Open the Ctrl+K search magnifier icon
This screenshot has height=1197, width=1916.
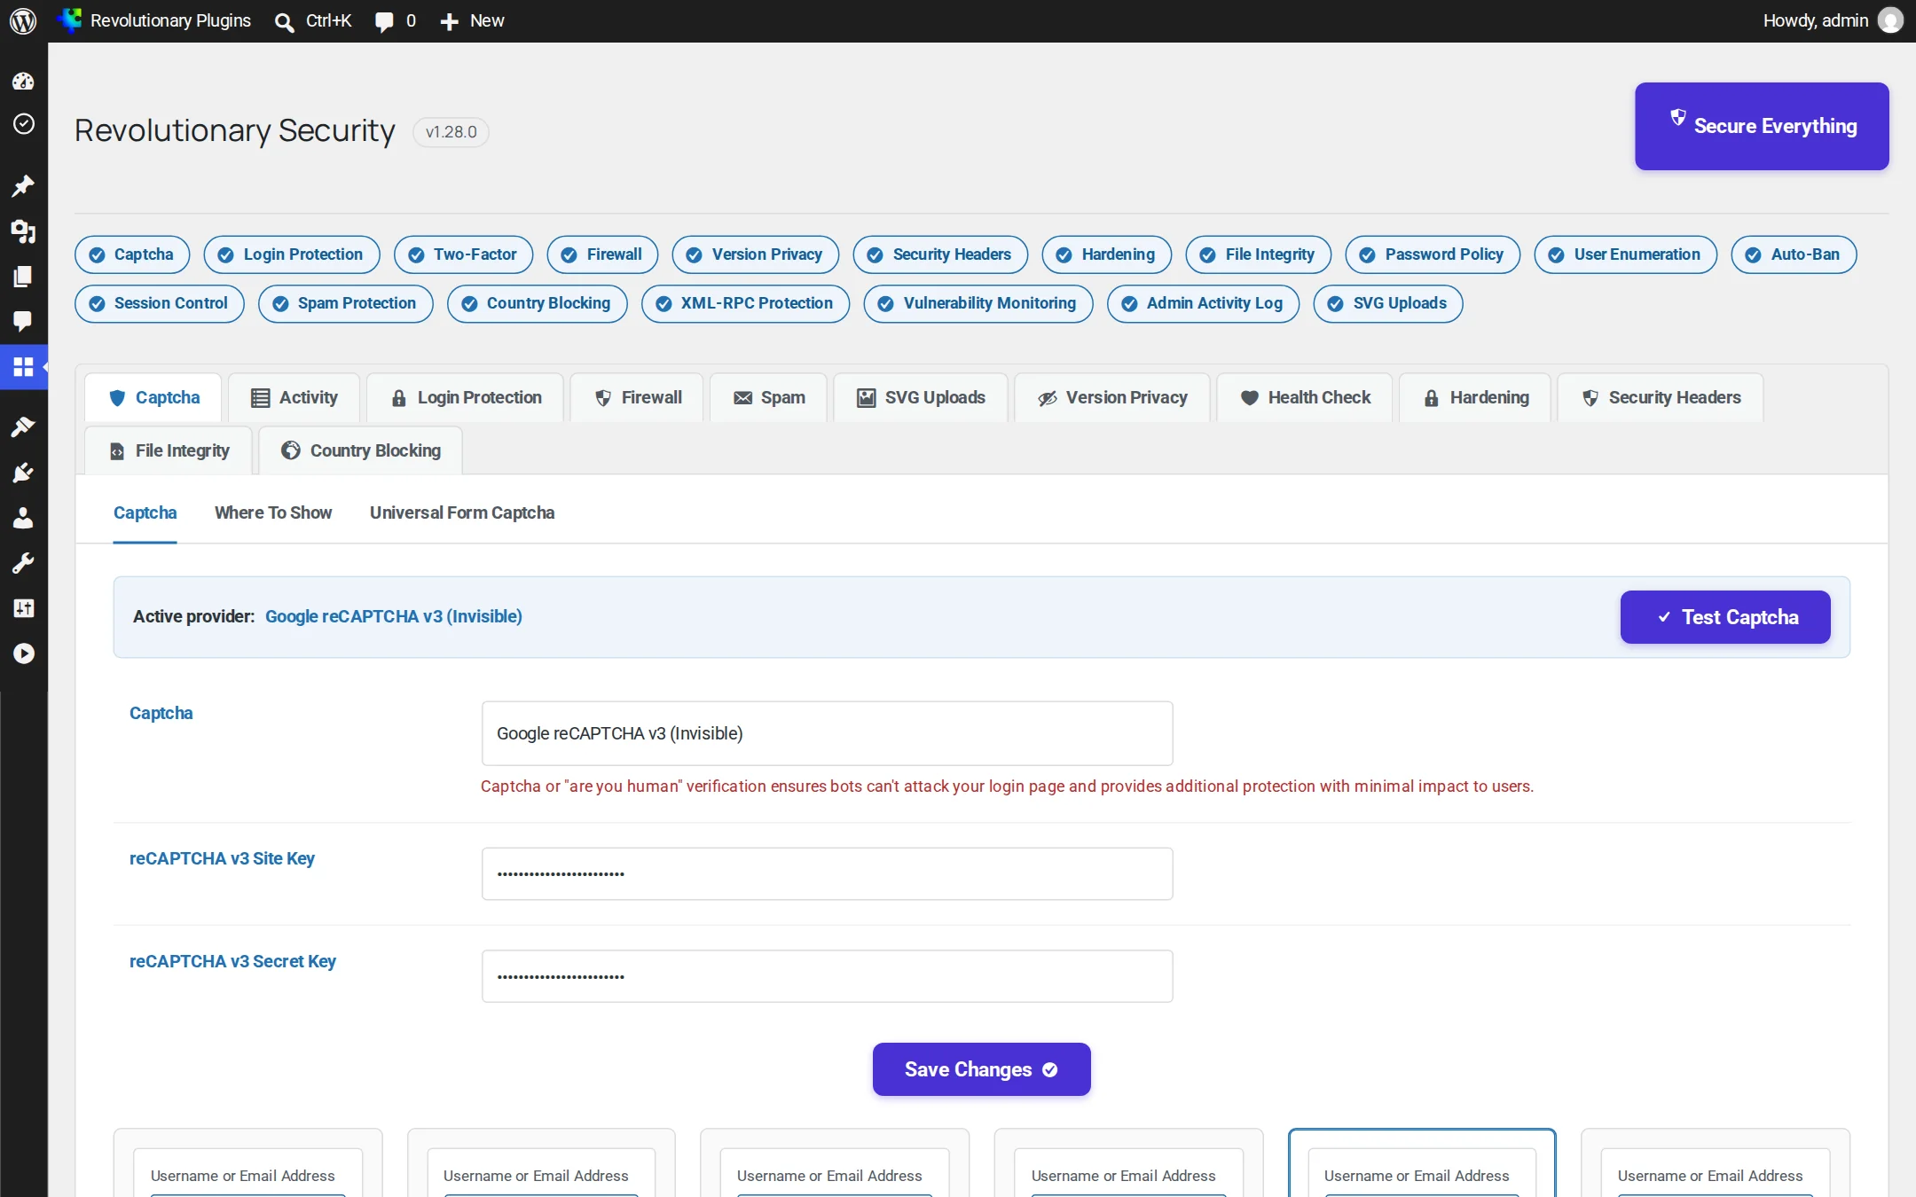point(284,21)
